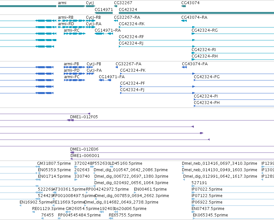Select the CG42324-RH transcript label
This screenshot has height=220, width=274.
coord(205,56)
